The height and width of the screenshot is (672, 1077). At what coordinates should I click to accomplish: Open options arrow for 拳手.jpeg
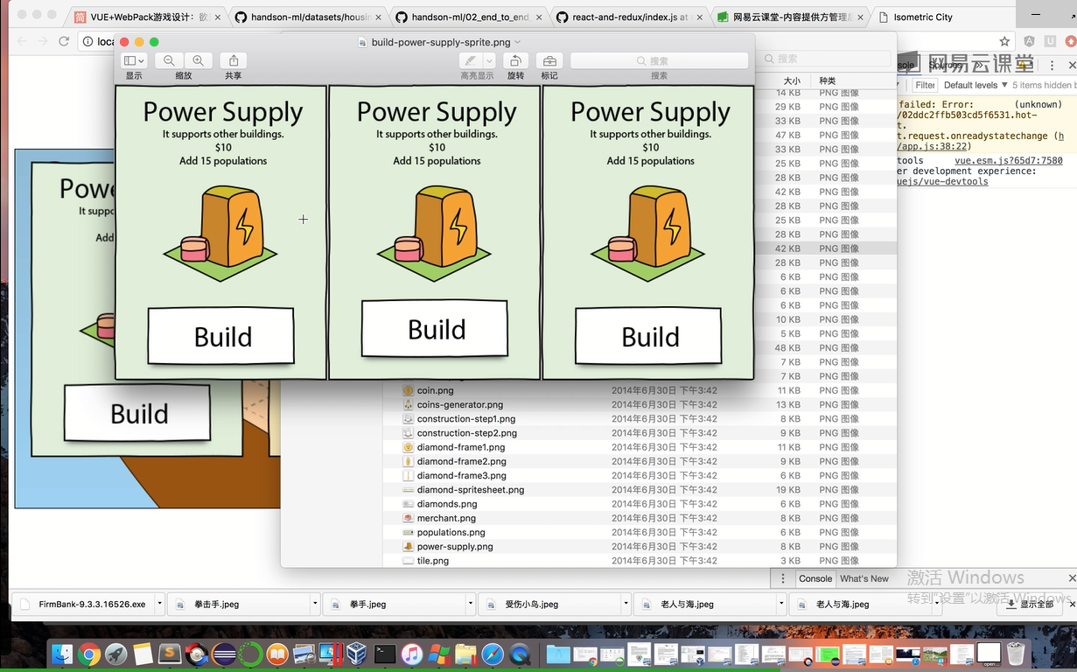(x=471, y=604)
